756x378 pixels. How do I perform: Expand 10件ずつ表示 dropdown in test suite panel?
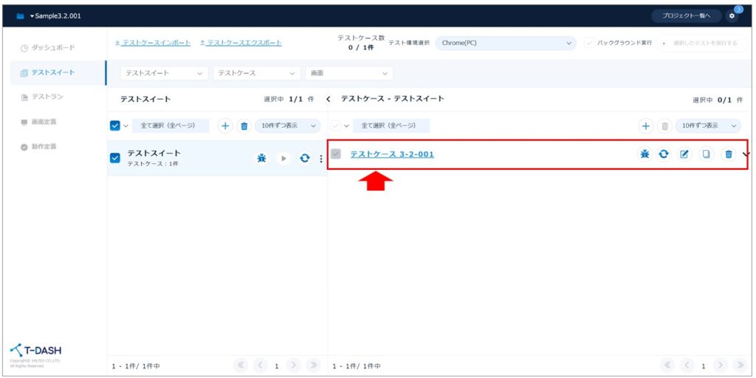coord(288,126)
